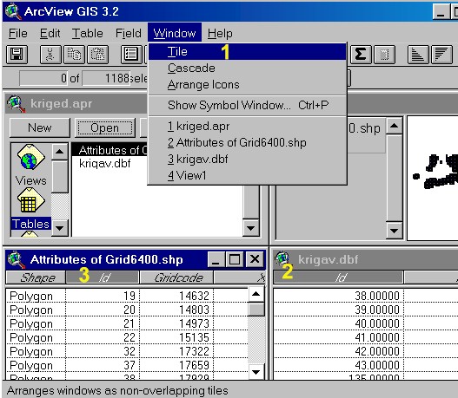The height and width of the screenshot is (398, 458).
Task: Click the New button in project window
Action: pyautogui.click(x=40, y=127)
